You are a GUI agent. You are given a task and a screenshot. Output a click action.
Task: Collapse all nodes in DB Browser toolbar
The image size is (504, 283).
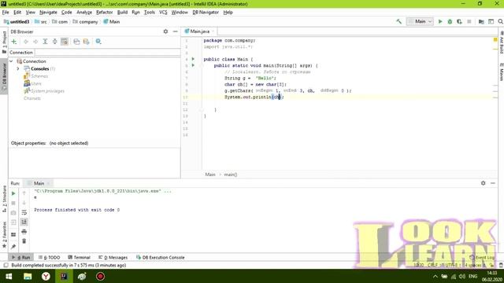click(55, 42)
